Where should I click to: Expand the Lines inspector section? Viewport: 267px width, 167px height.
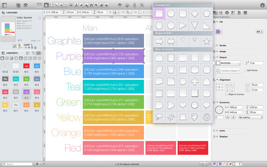point(218,131)
